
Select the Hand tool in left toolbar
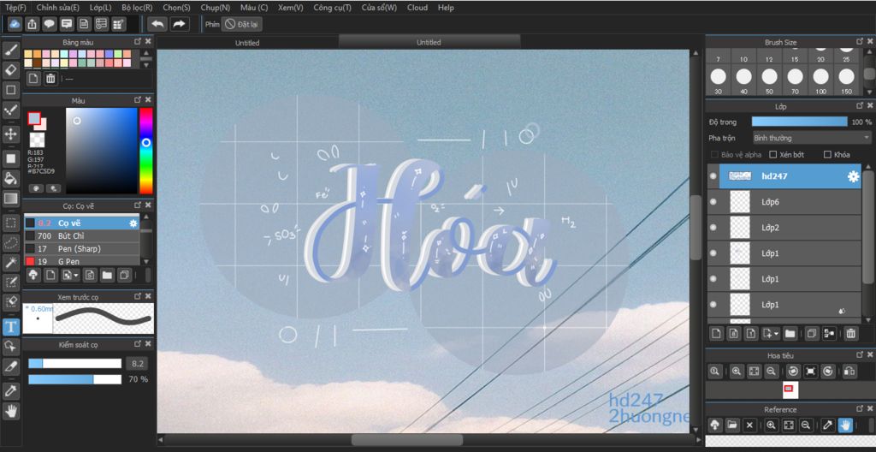(10, 411)
